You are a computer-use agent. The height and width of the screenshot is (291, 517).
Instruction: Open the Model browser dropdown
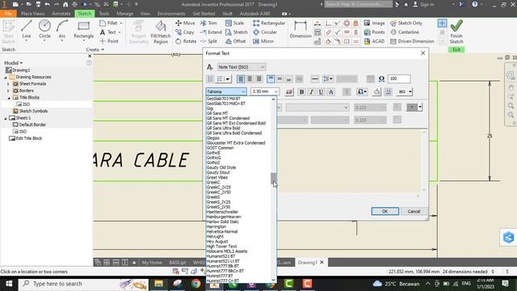pos(13,63)
